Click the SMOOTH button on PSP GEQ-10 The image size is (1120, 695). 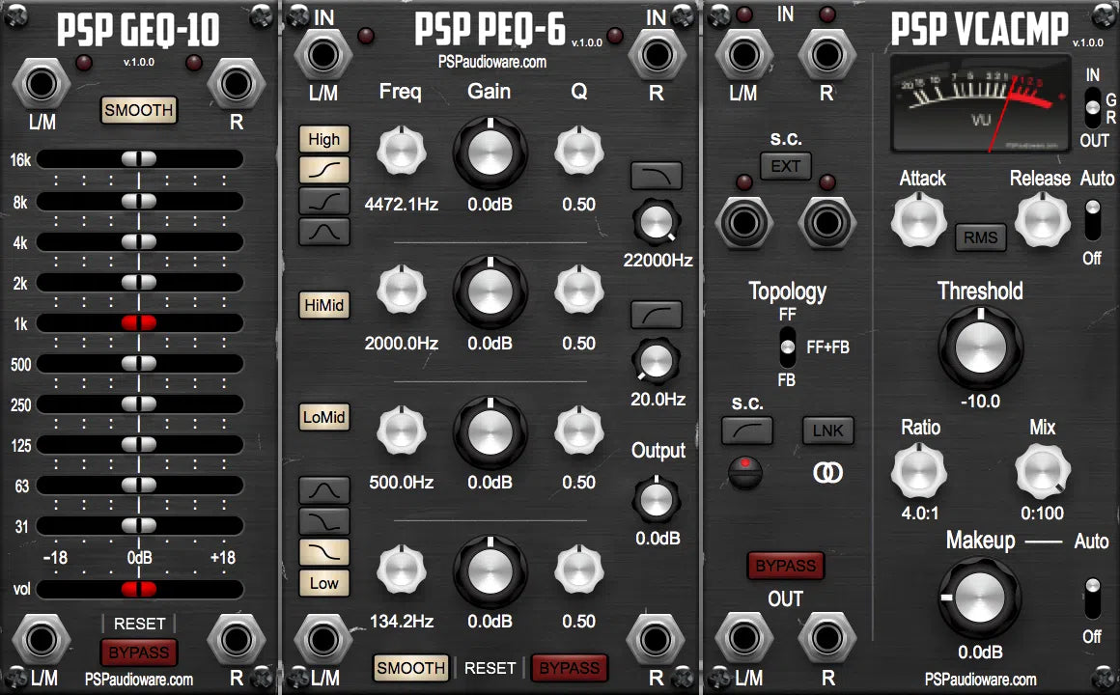(x=138, y=110)
